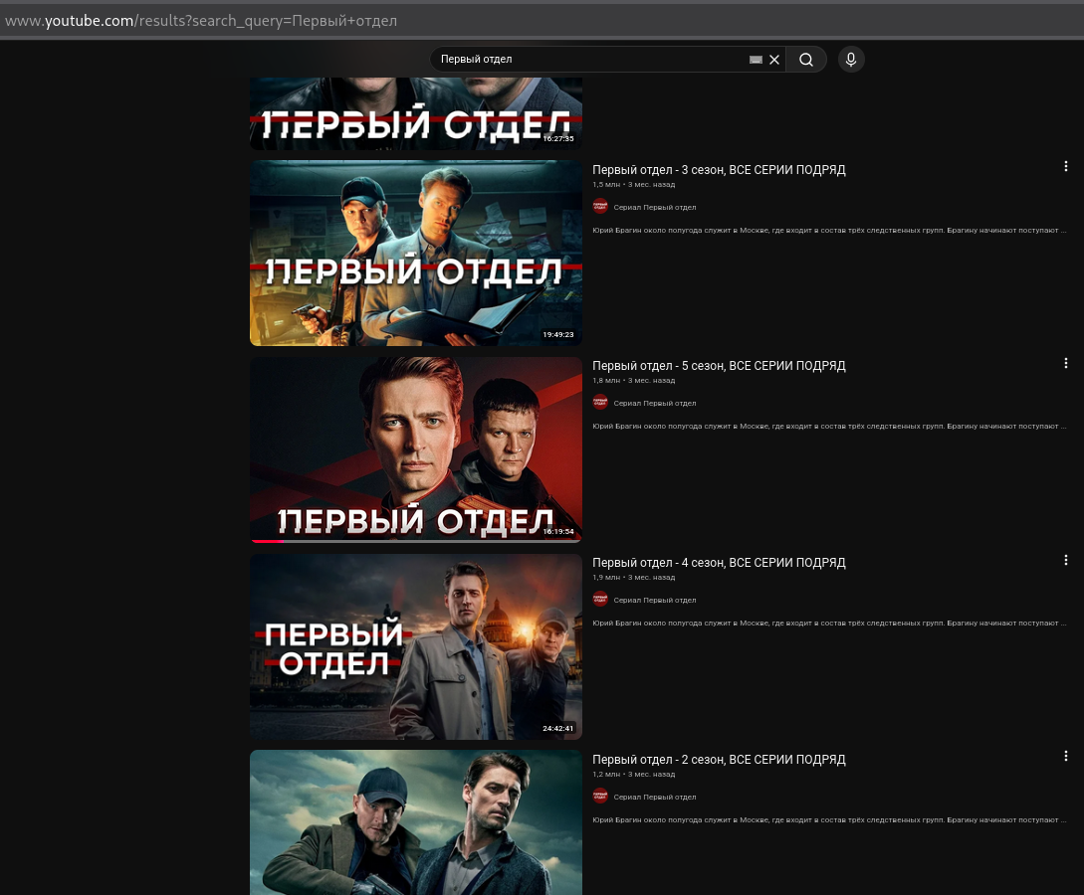Open the virtual keyboard icon in search box

pos(756,60)
